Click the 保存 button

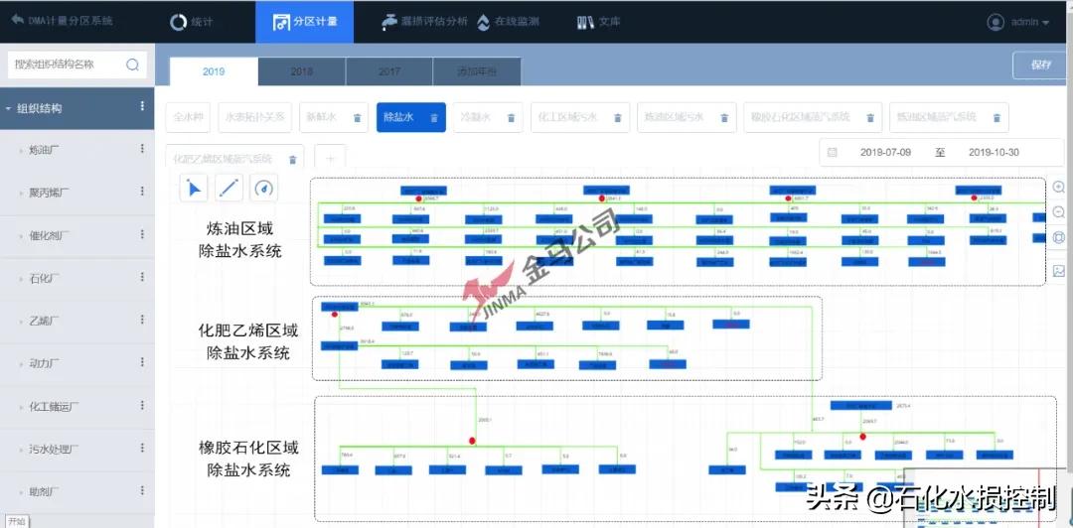(1040, 65)
